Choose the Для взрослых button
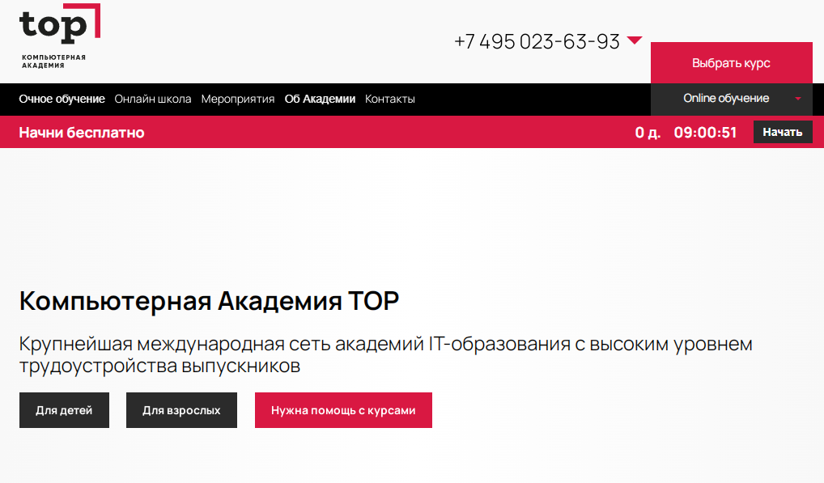 181,410
